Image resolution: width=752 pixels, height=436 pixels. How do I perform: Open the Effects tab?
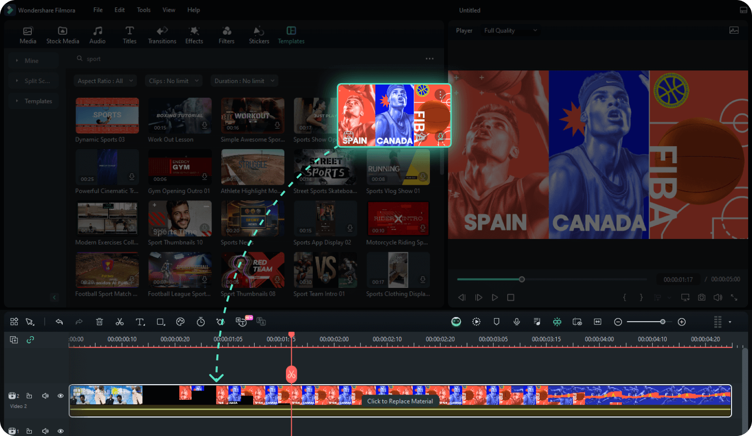coord(194,35)
